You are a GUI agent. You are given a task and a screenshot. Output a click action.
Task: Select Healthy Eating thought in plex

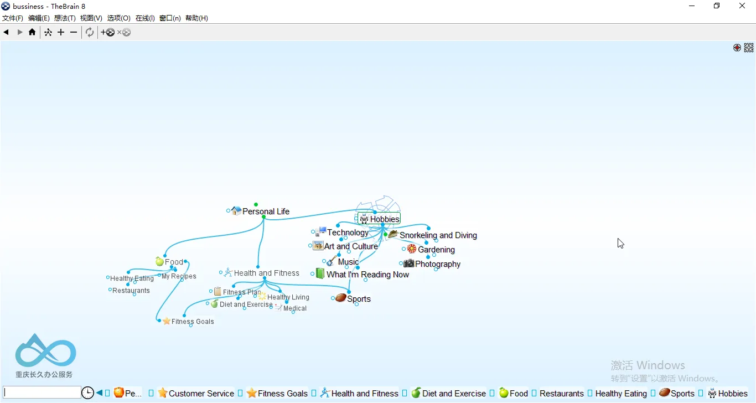pyautogui.click(x=132, y=278)
